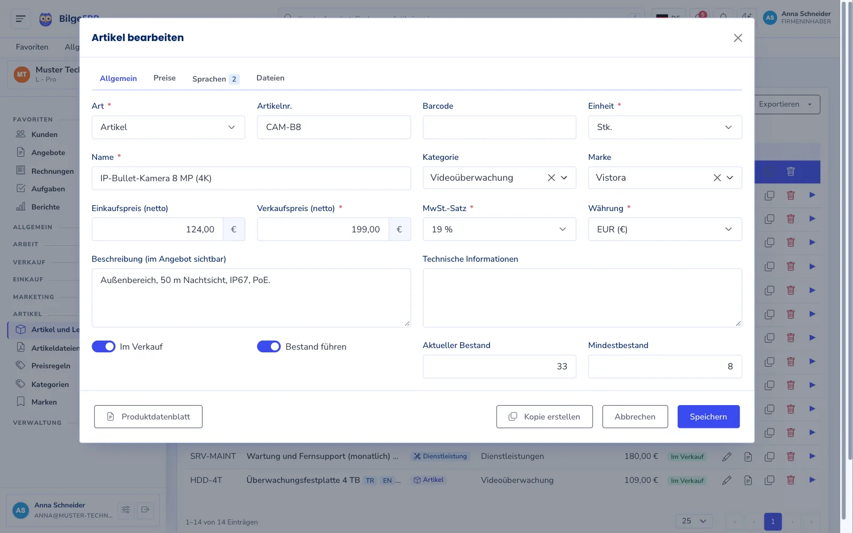The width and height of the screenshot is (853, 533).
Task: Open Kategorien in the sidebar
Action: click(50, 384)
